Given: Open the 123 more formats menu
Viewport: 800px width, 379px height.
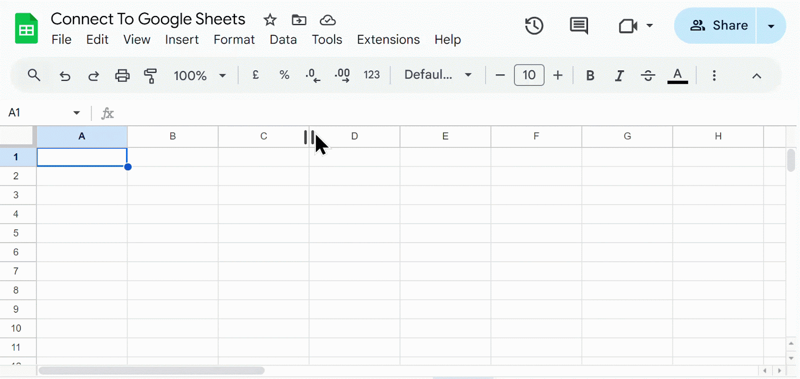Looking at the screenshot, I should click(371, 75).
